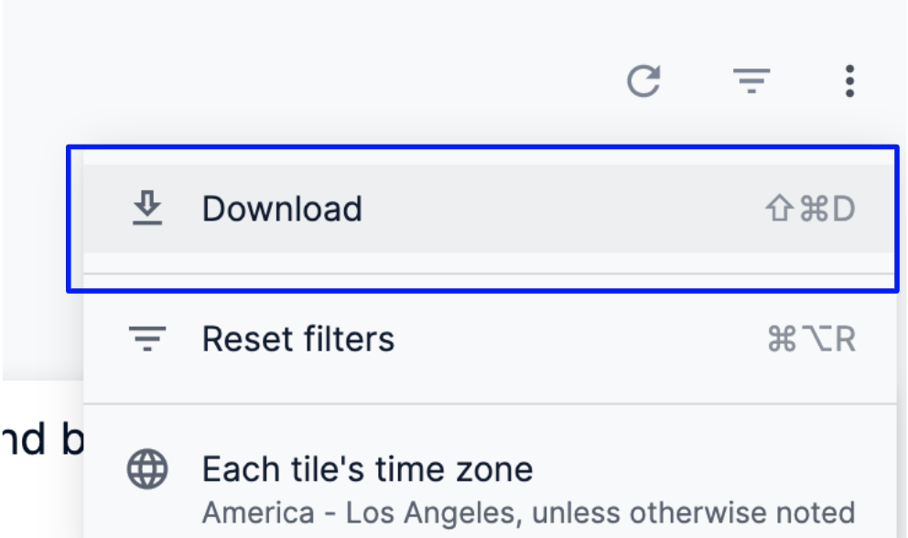Screen dimensions: 908x538
Task: Click the download arrow icon in menu
Action: tap(146, 209)
